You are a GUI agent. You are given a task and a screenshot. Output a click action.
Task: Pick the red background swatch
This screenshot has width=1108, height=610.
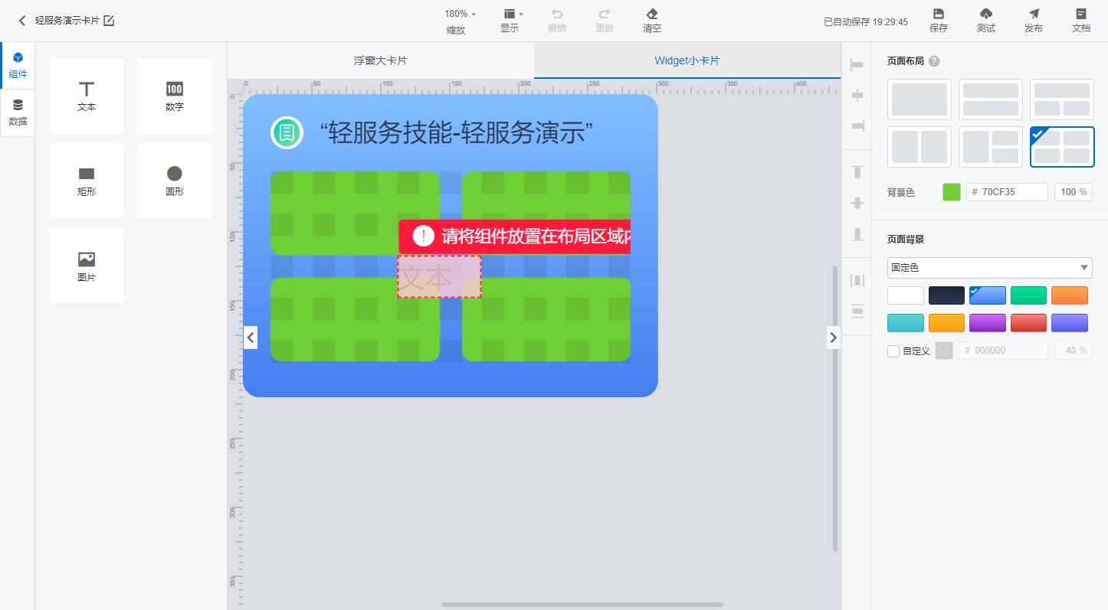click(1029, 323)
